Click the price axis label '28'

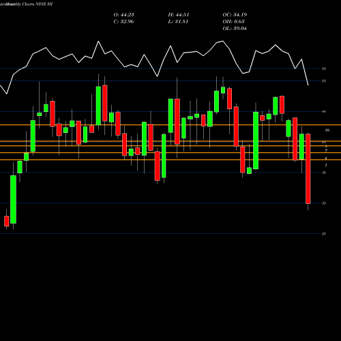[324, 234]
